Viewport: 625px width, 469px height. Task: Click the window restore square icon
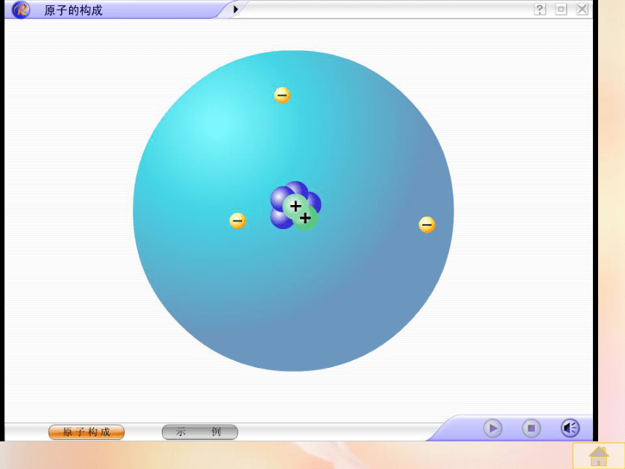pos(561,9)
